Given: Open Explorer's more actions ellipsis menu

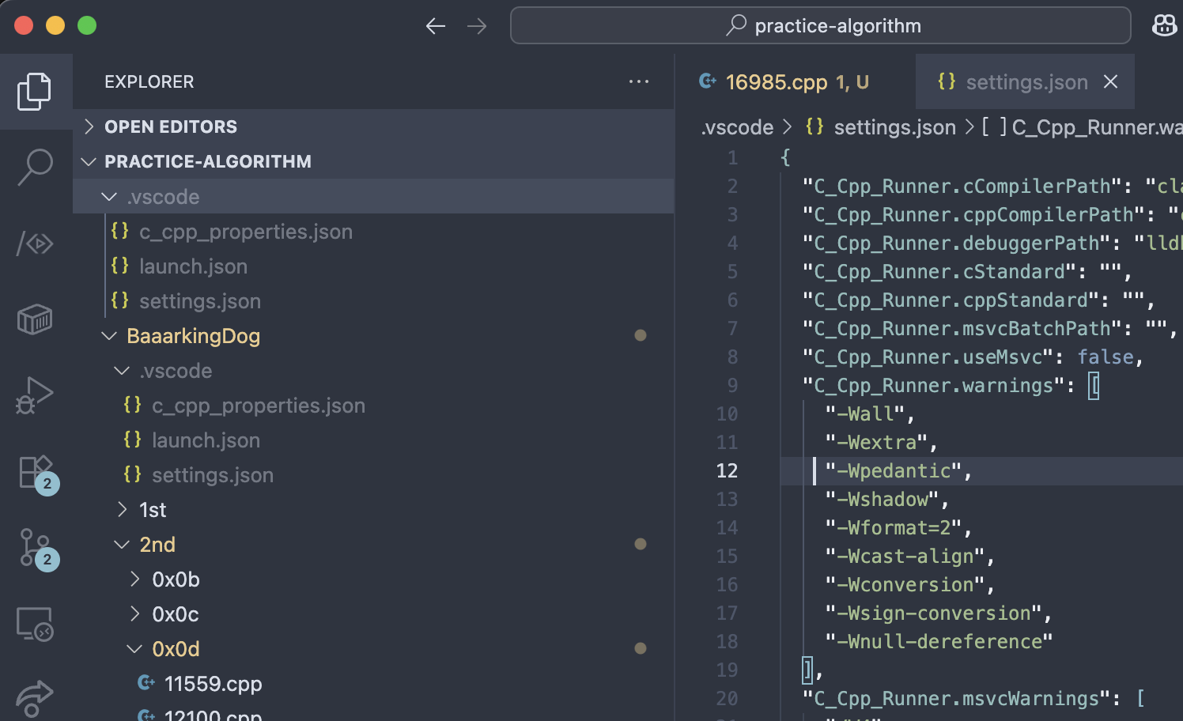Looking at the screenshot, I should coord(639,81).
